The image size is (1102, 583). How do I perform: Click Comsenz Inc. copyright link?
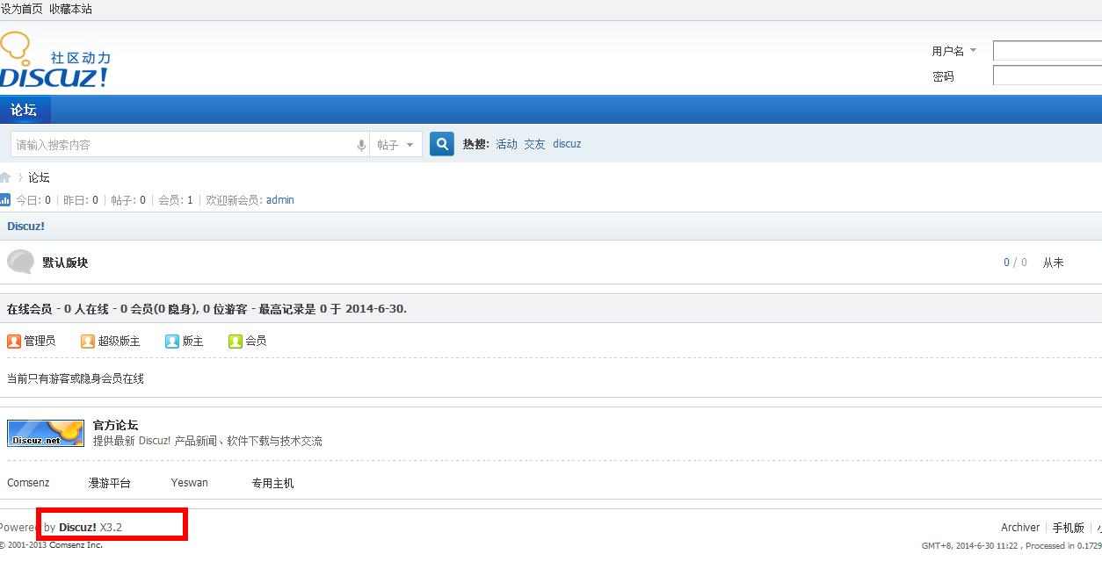(76, 545)
